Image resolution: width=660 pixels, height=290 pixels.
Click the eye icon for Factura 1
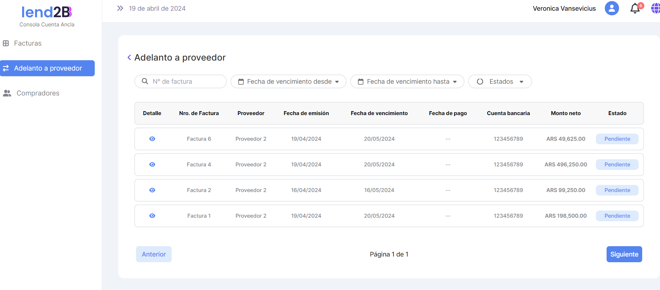(152, 216)
